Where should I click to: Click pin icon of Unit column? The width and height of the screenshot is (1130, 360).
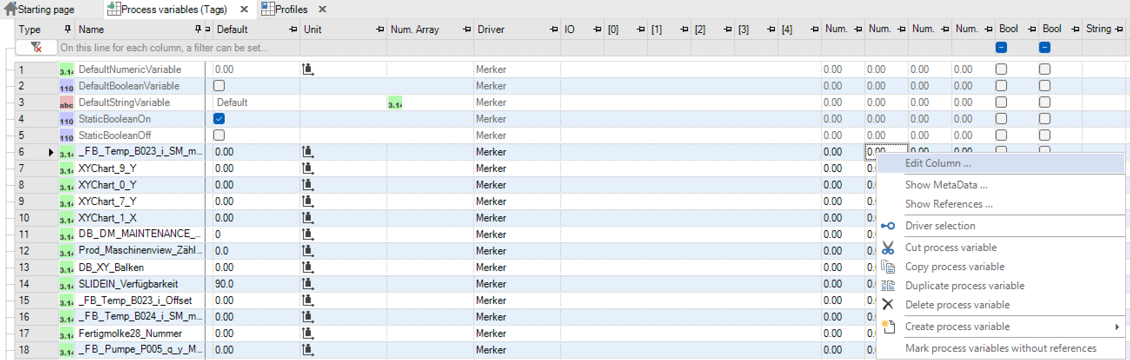(x=380, y=30)
